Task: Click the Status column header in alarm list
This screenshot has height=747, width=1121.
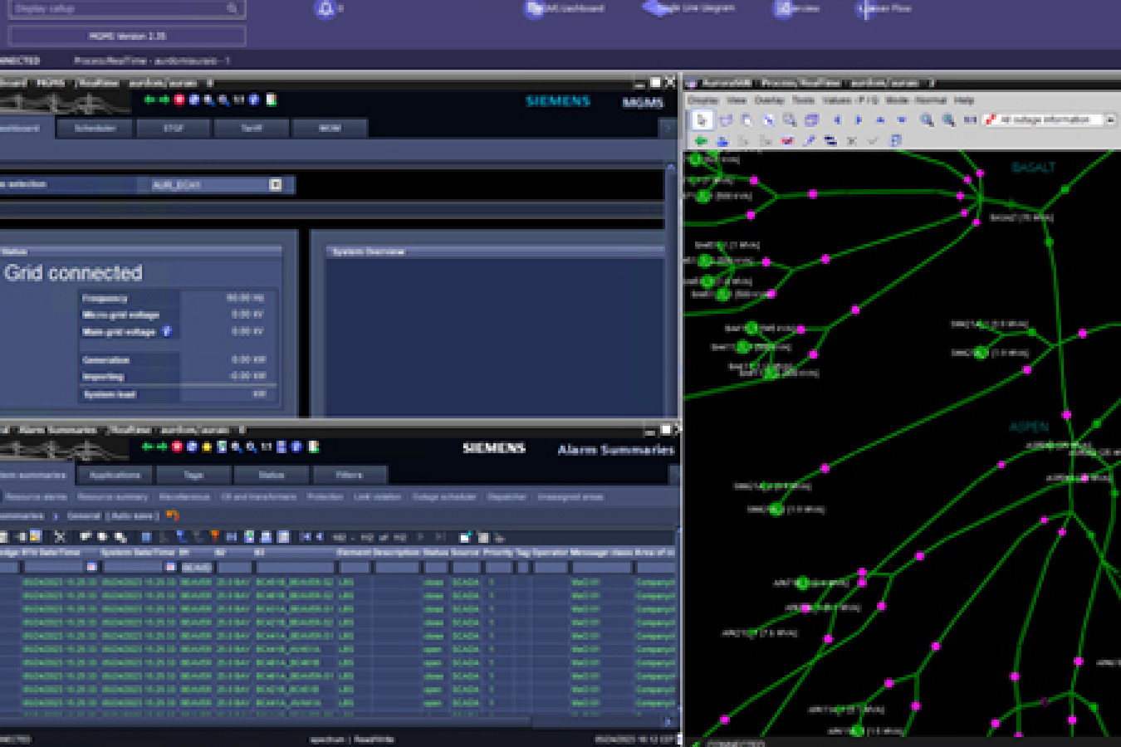Action: [434, 552]
